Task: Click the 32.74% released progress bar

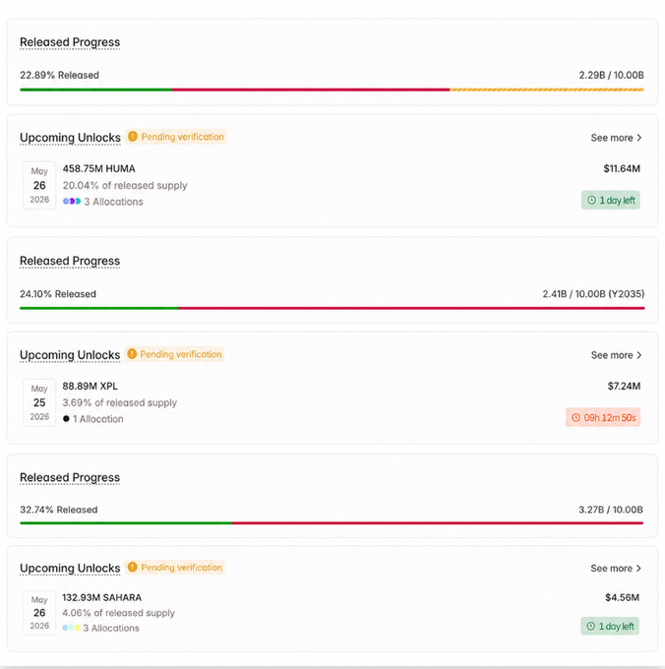Action: [x=332, y=523]
